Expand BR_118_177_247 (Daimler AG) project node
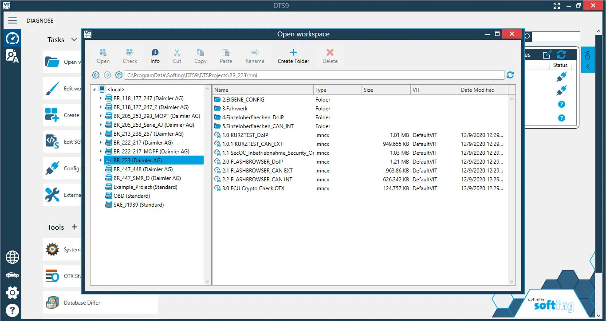 coord(101,98)
